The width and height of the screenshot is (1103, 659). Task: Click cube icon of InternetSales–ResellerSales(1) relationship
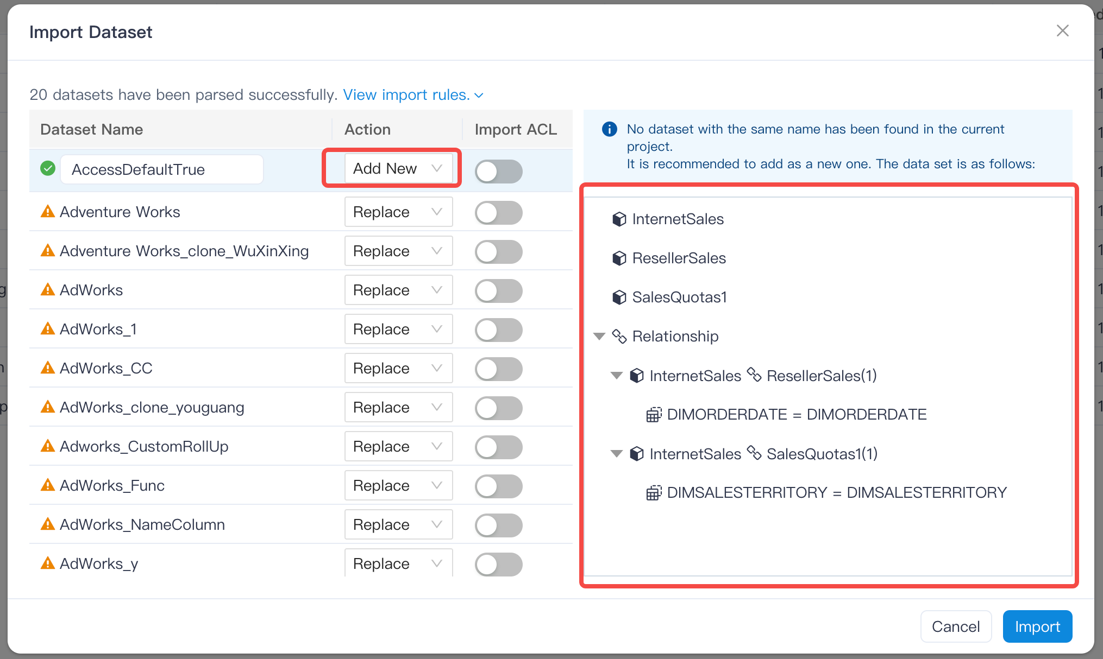click(x=637, y=376)
